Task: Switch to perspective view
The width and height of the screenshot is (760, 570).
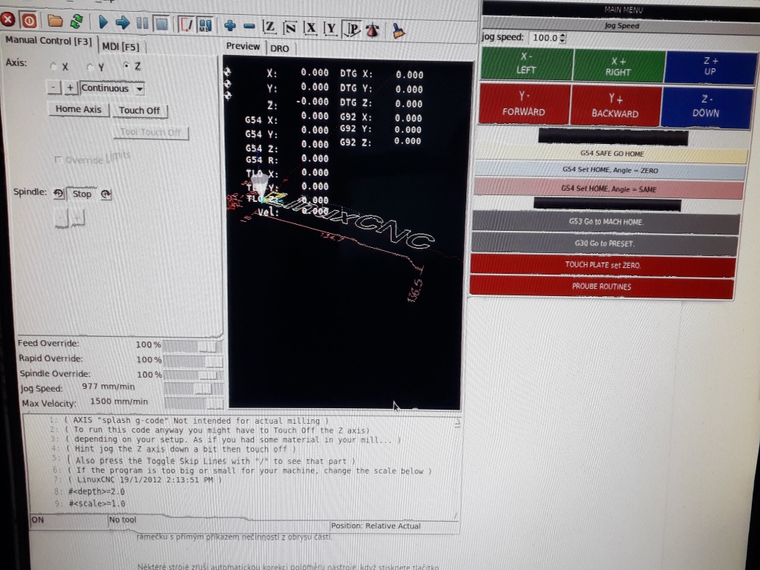Action: [x=353, y=29]
